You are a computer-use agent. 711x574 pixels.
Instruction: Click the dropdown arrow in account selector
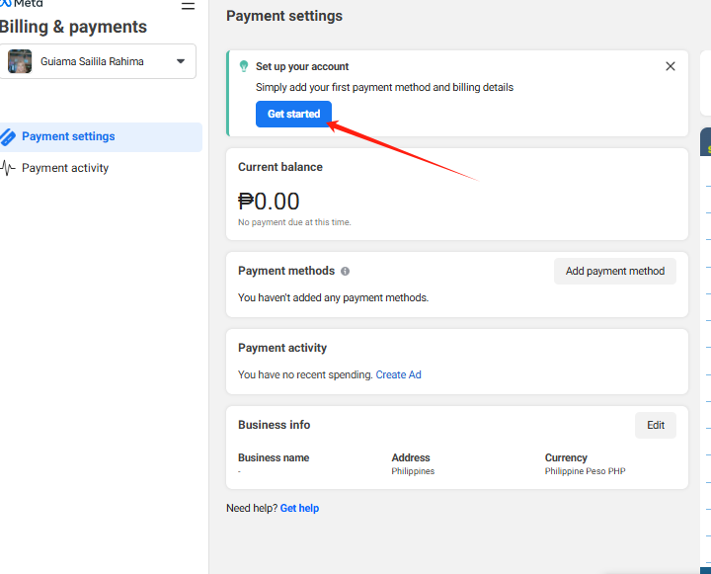(181, 61)
